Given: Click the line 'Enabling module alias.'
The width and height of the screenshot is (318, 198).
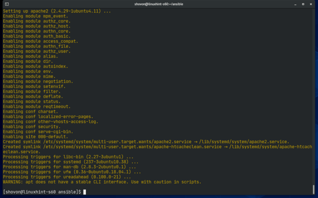Looking at the screenshot, I should 30,56.
